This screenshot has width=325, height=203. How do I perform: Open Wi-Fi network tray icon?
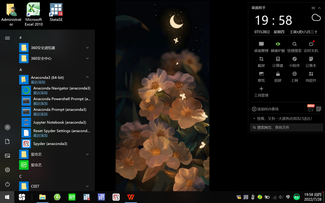point(274,197)
